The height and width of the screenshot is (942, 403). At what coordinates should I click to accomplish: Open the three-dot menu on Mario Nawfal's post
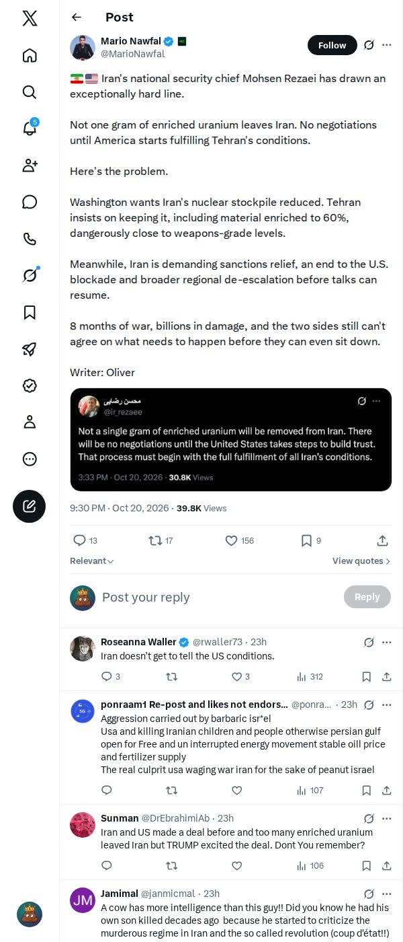[x=387, y=45]
